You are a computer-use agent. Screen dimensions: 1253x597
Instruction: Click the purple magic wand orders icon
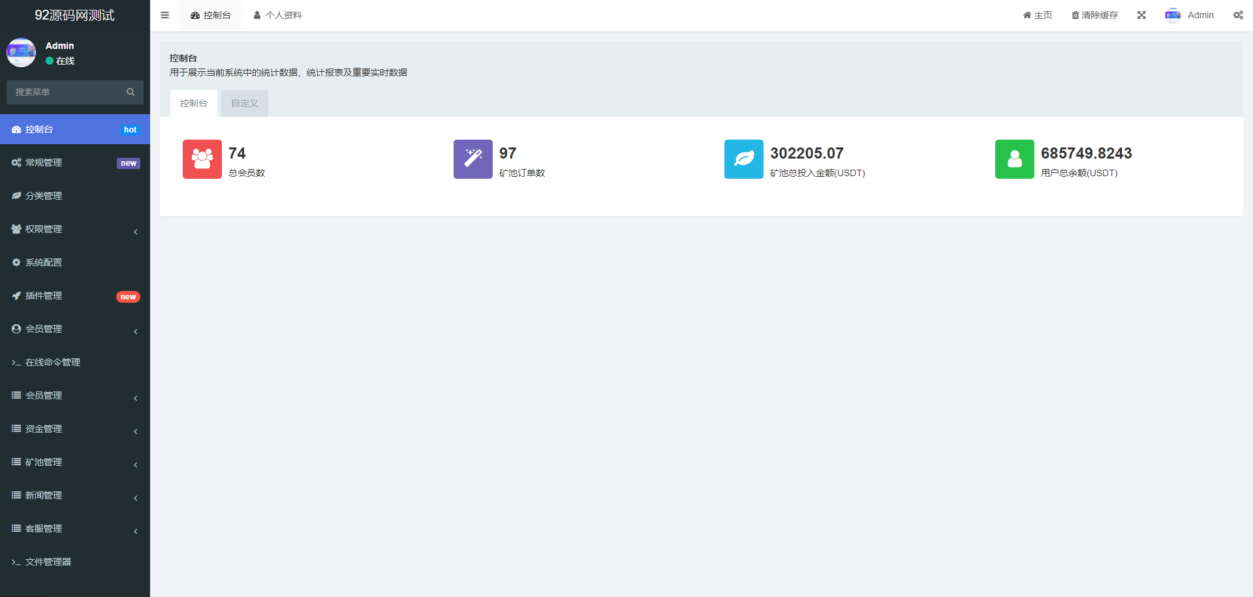tap(473, 159)
